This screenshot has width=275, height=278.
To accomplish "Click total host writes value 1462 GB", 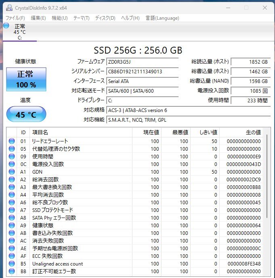I will point(251,71).
